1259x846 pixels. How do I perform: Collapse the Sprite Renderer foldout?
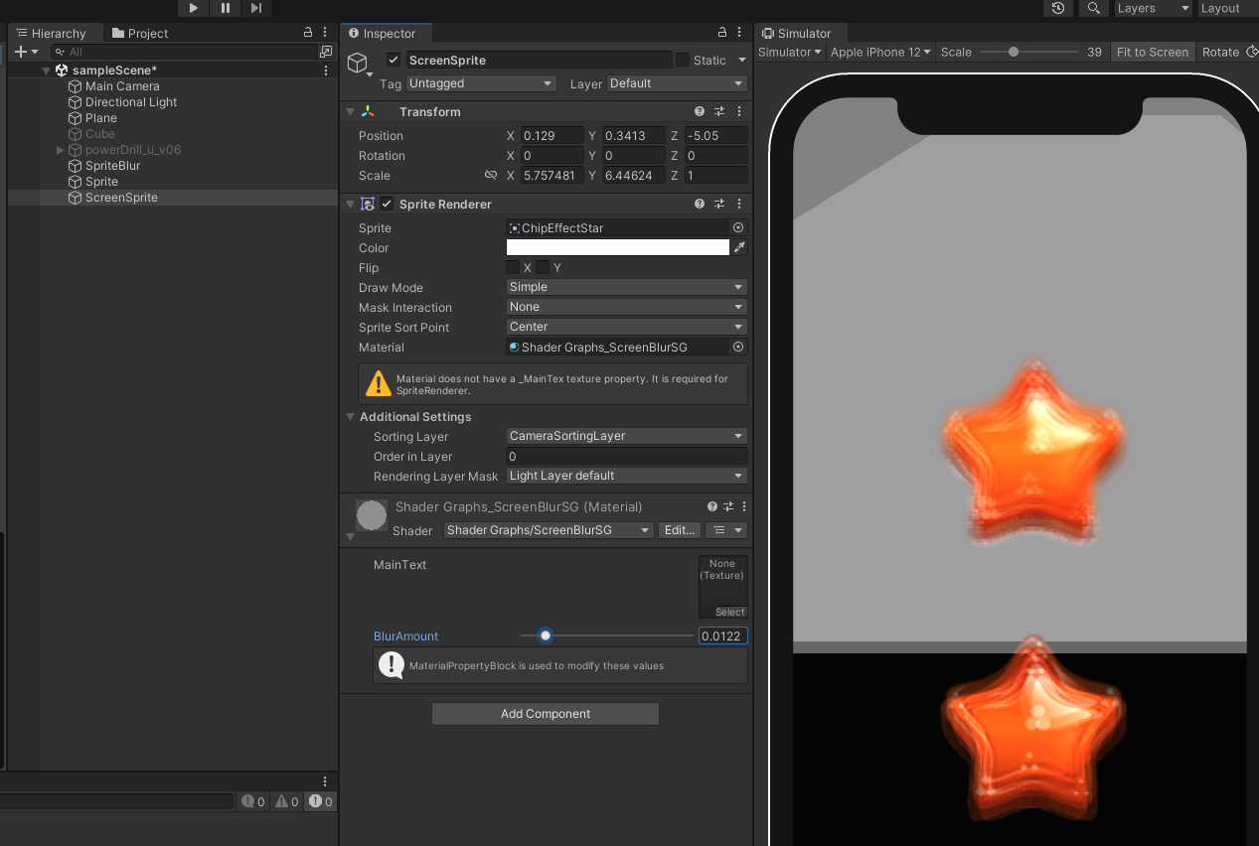click(350, 204)
